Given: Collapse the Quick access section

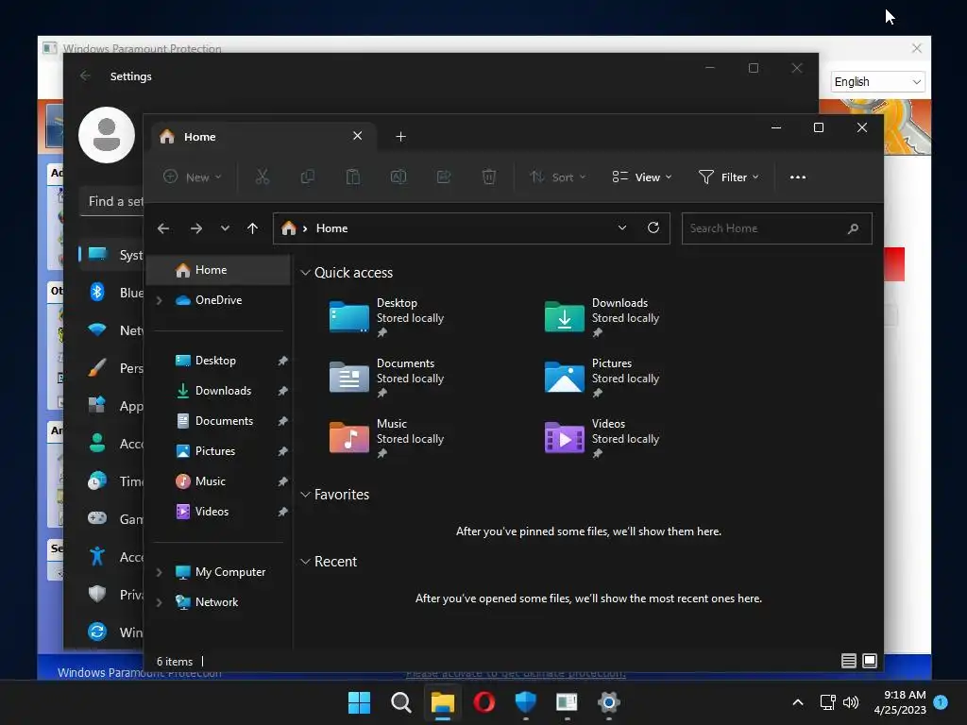Looking at the screenshot, I should (x=305, y=273).
